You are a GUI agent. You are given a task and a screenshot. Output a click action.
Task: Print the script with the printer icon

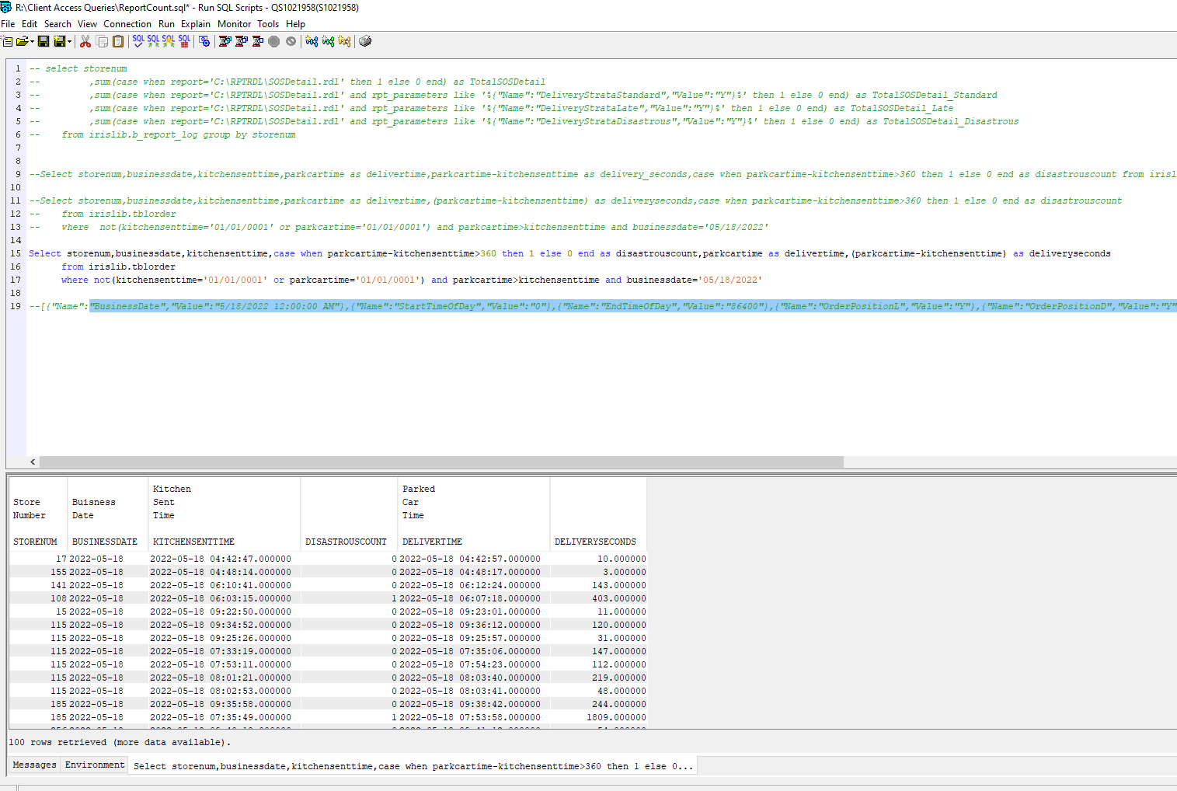(365, 41)
